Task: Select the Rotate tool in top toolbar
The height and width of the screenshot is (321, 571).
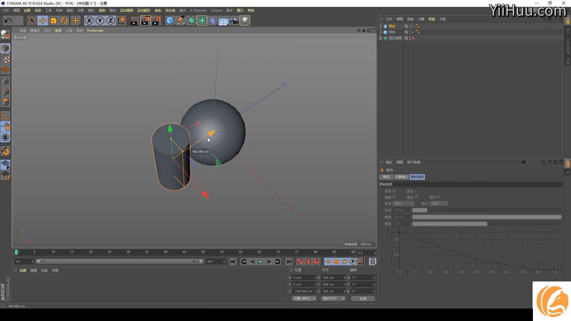Action: [x=64, y=21]
